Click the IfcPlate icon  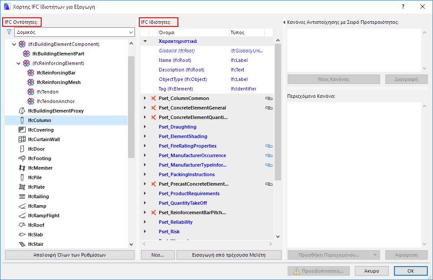pos(22,187)
